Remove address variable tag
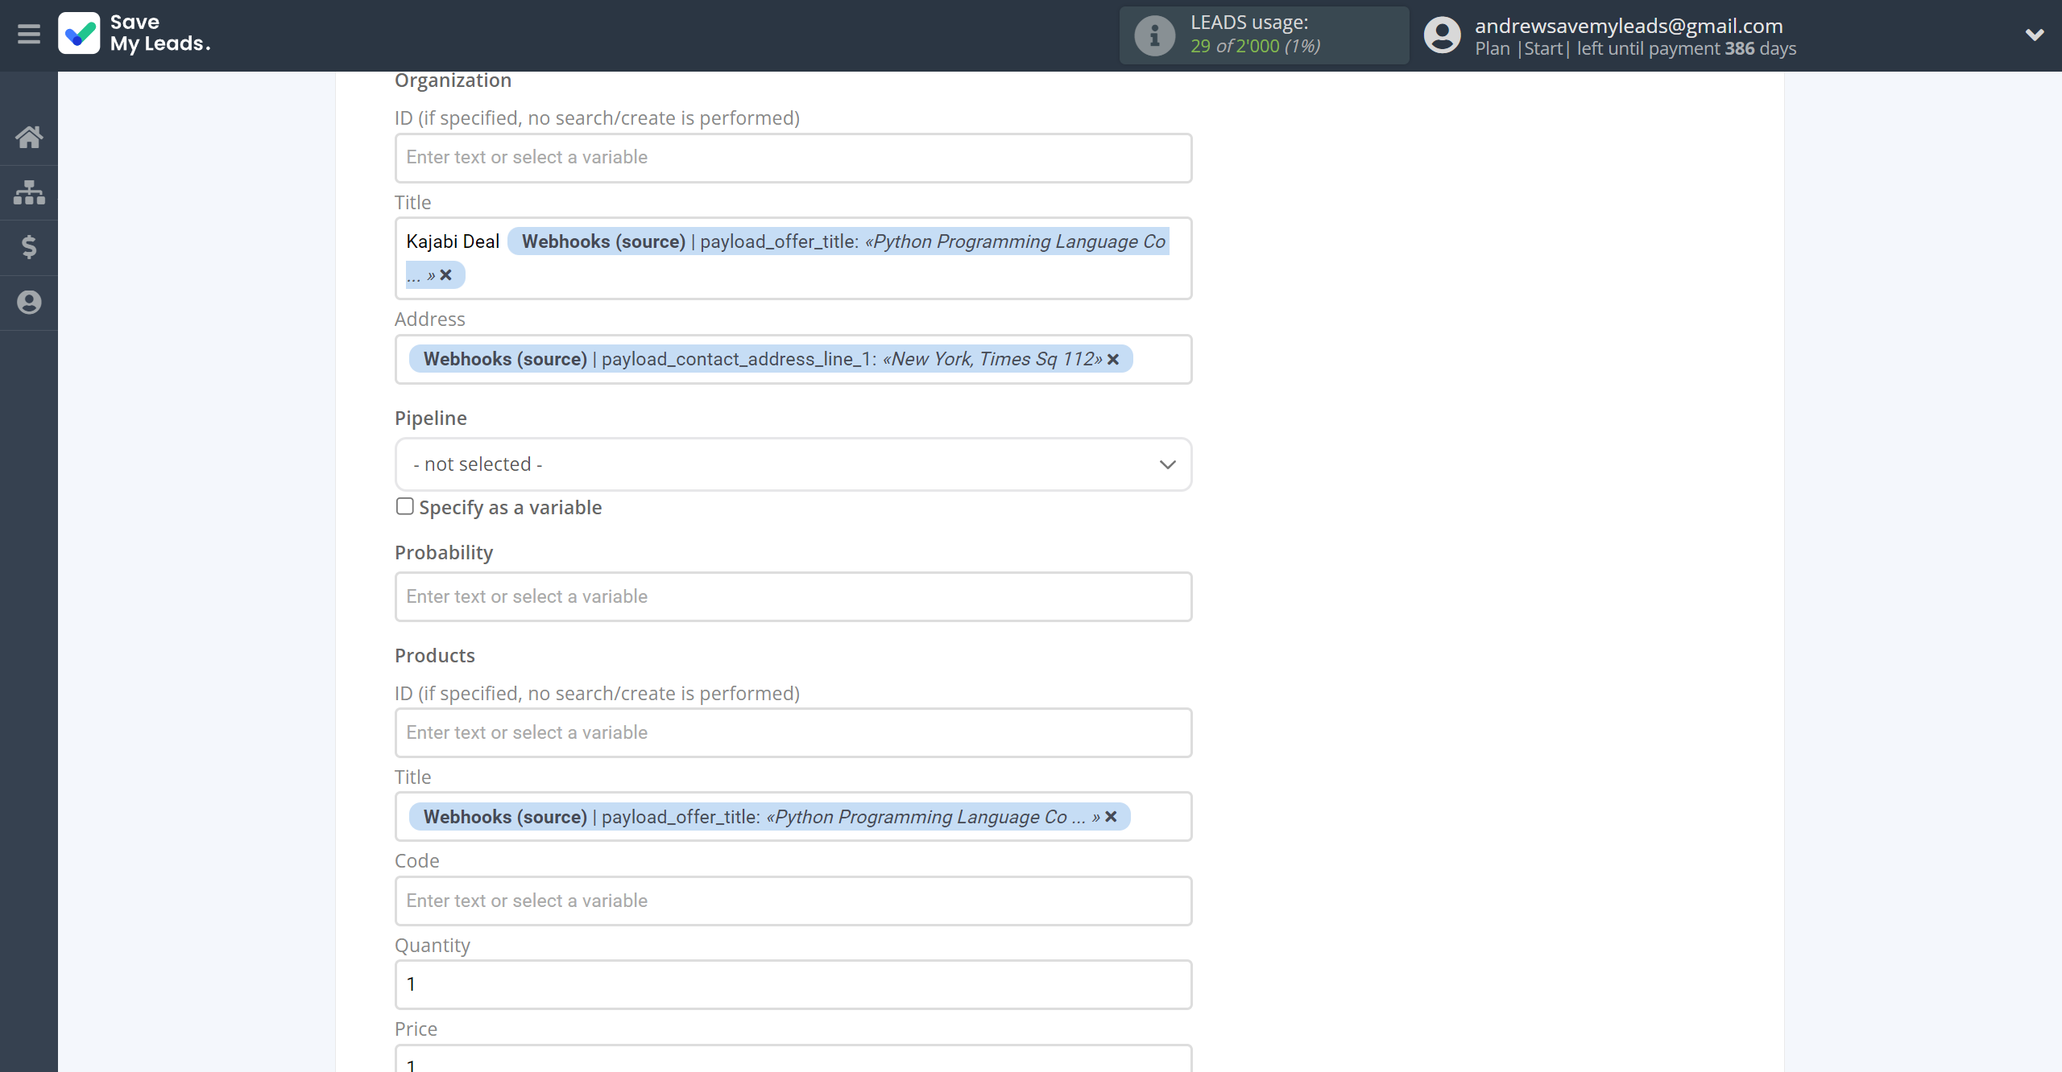The image size is (2062, 1072). pos(1113,359)
